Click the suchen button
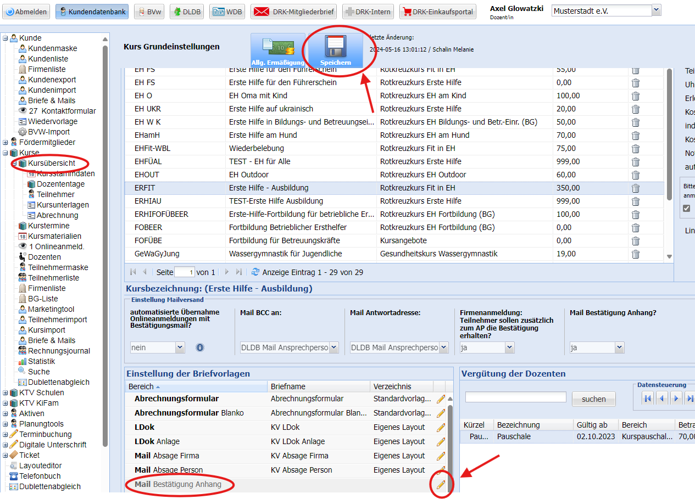This screenshot has width=695, height=499. point(593,399)
